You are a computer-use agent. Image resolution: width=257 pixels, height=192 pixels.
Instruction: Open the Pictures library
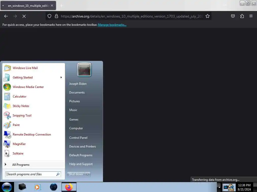[x=75, y=101]
